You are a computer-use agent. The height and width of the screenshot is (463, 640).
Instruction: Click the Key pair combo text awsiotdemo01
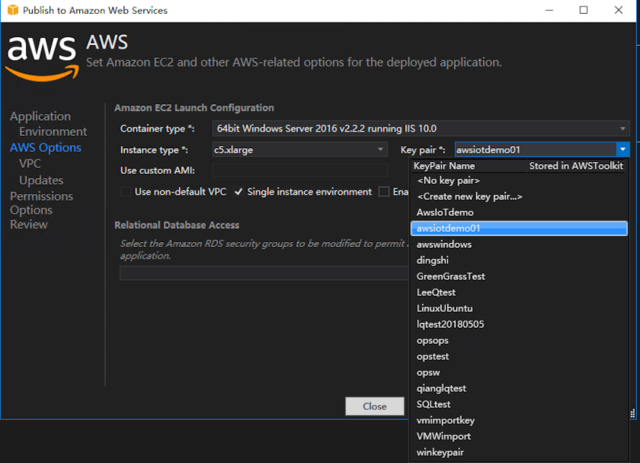tap(488, 150)
